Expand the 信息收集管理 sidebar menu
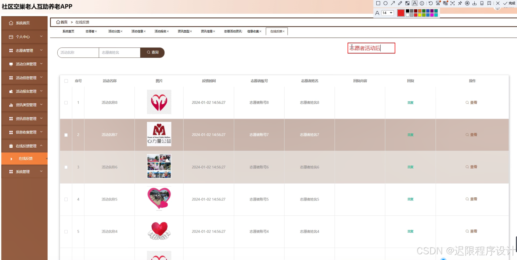This screenshot has height=260, width=517. 24,132
